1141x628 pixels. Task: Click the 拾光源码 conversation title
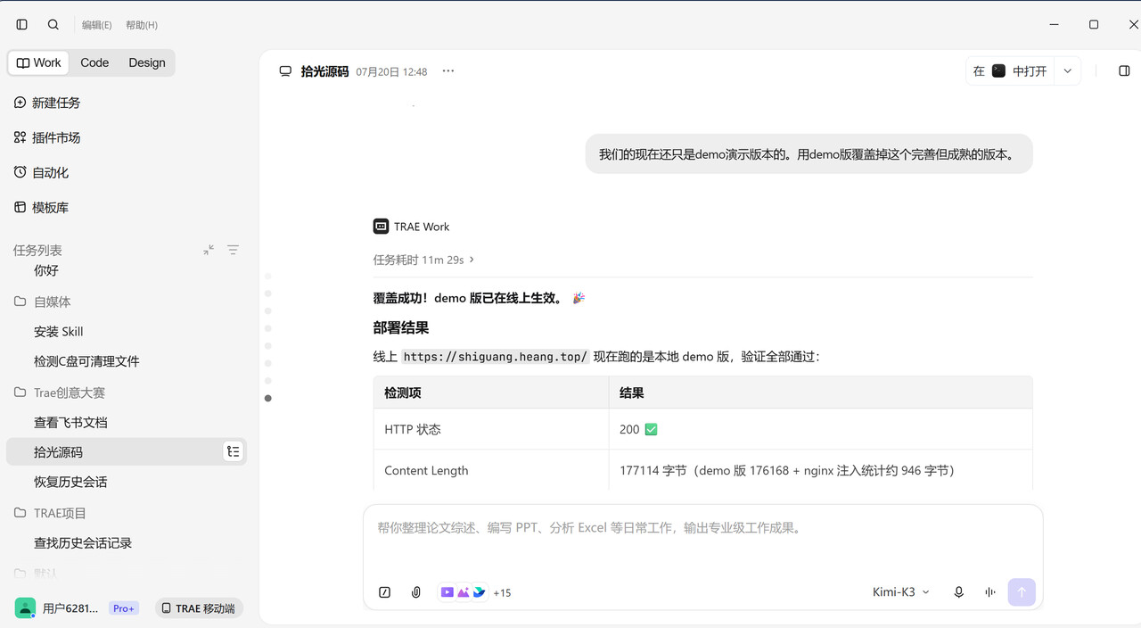click(324, 71)
